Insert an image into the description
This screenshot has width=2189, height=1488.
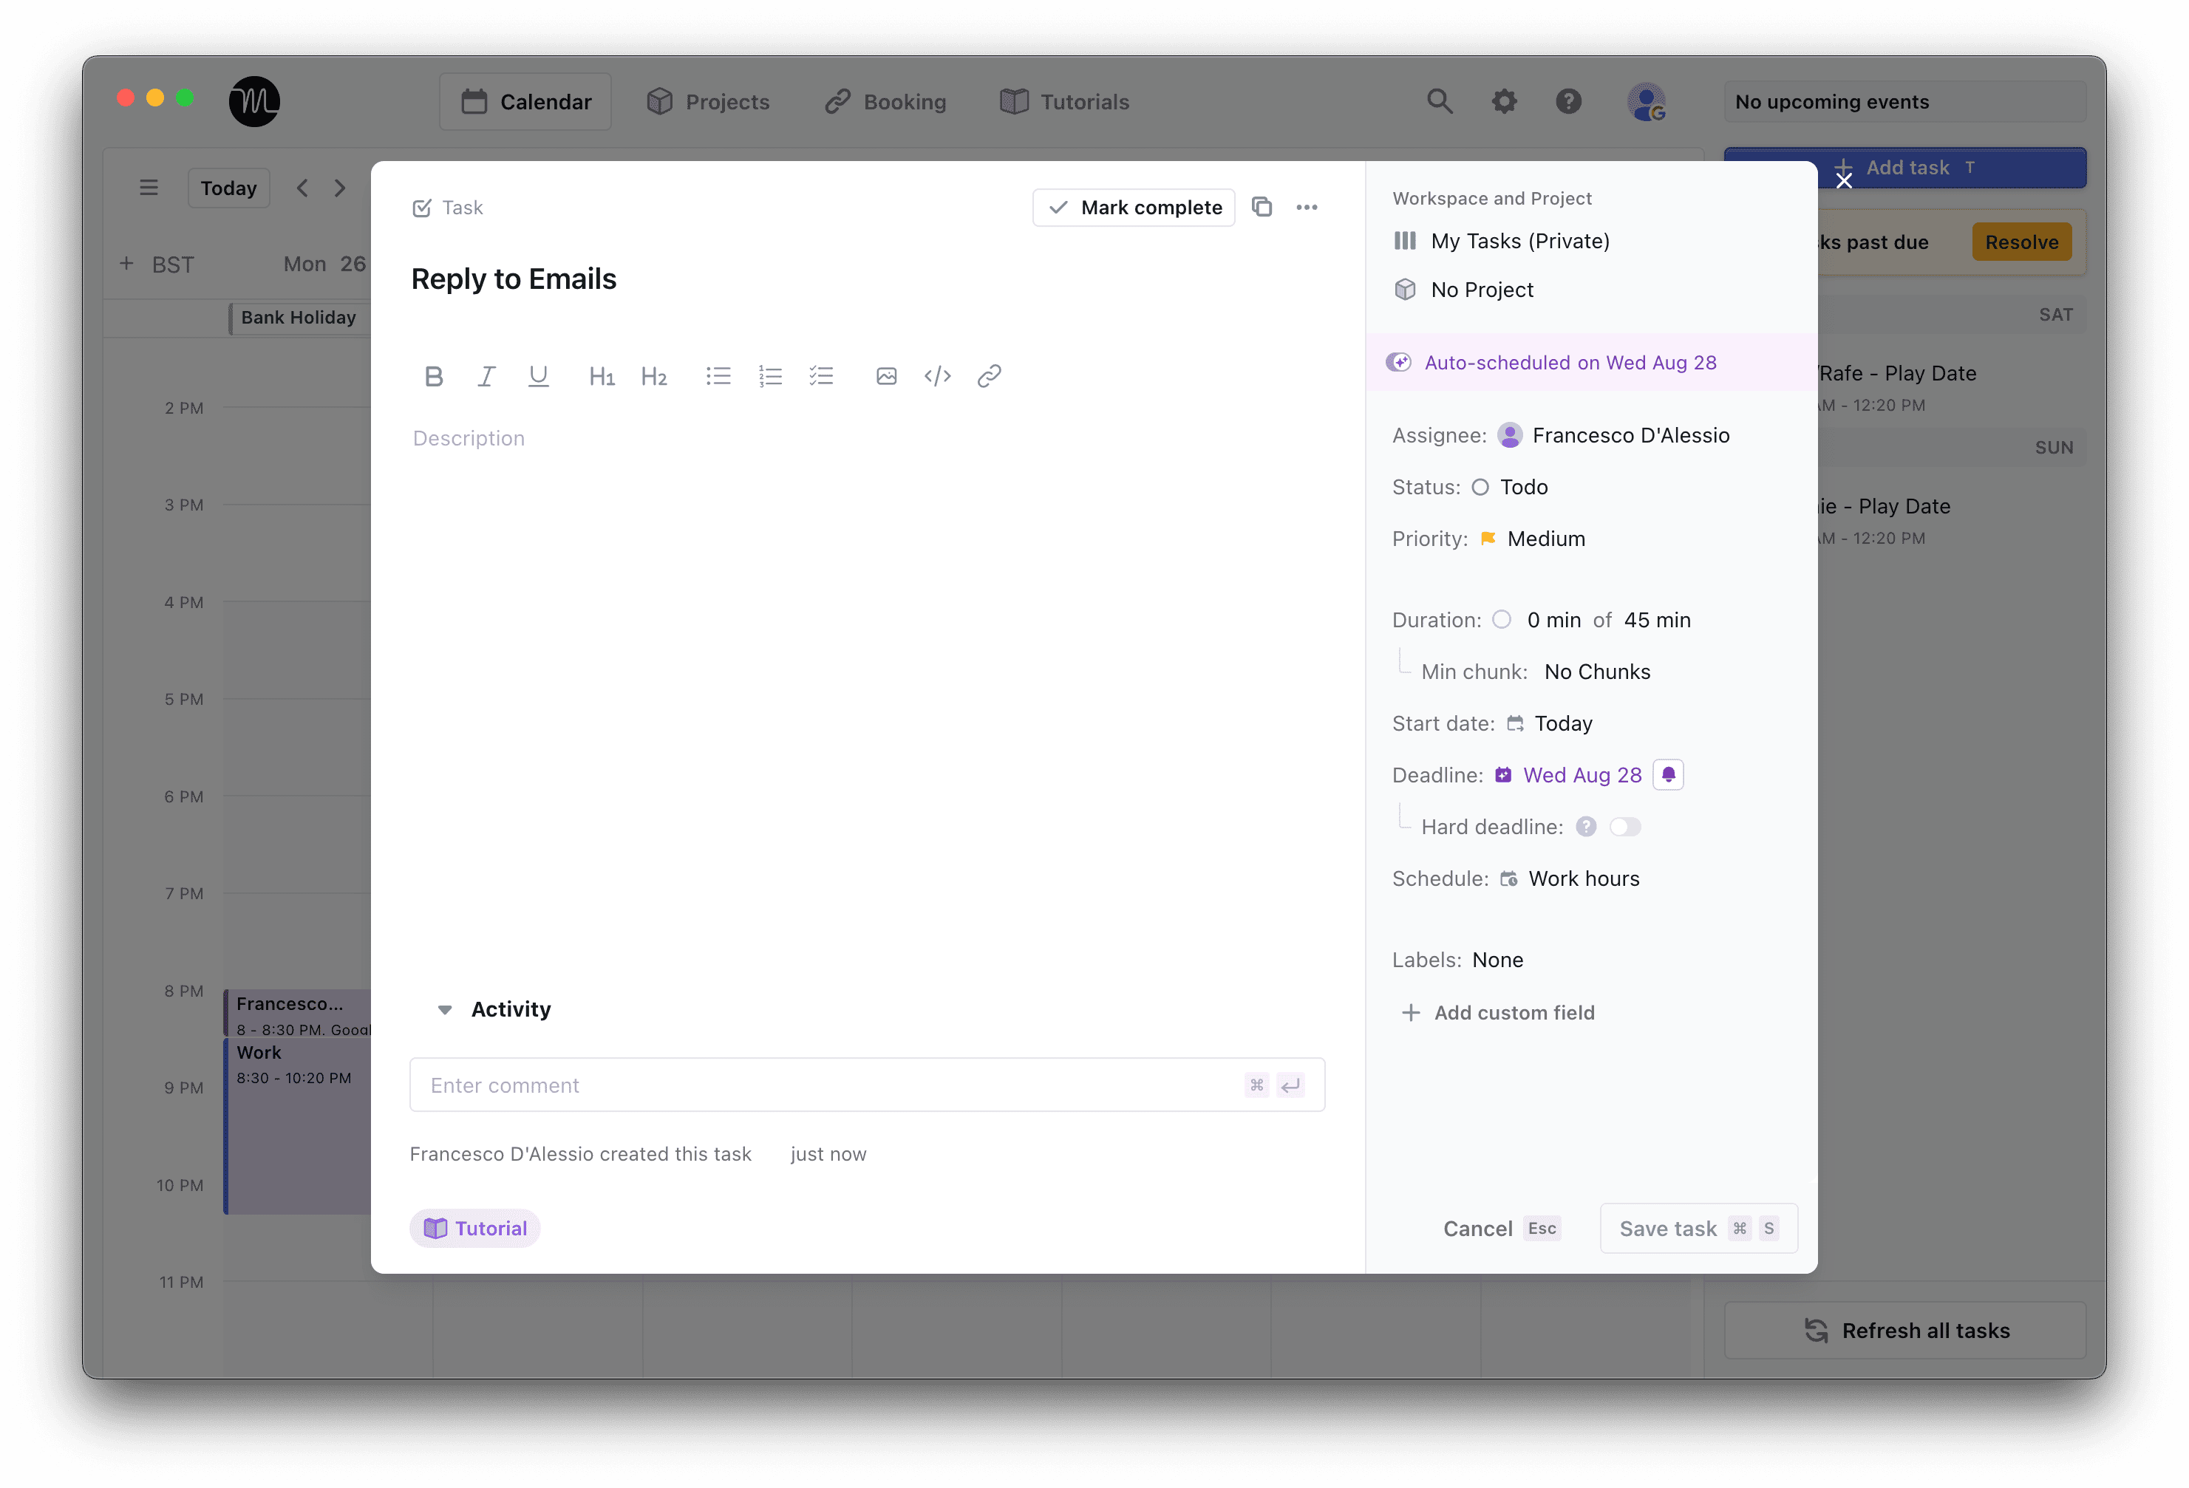tap(885, 375)
